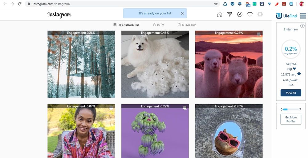Open the activity heart icon
Screen dimensions: 308x158
tap(250, 14)
